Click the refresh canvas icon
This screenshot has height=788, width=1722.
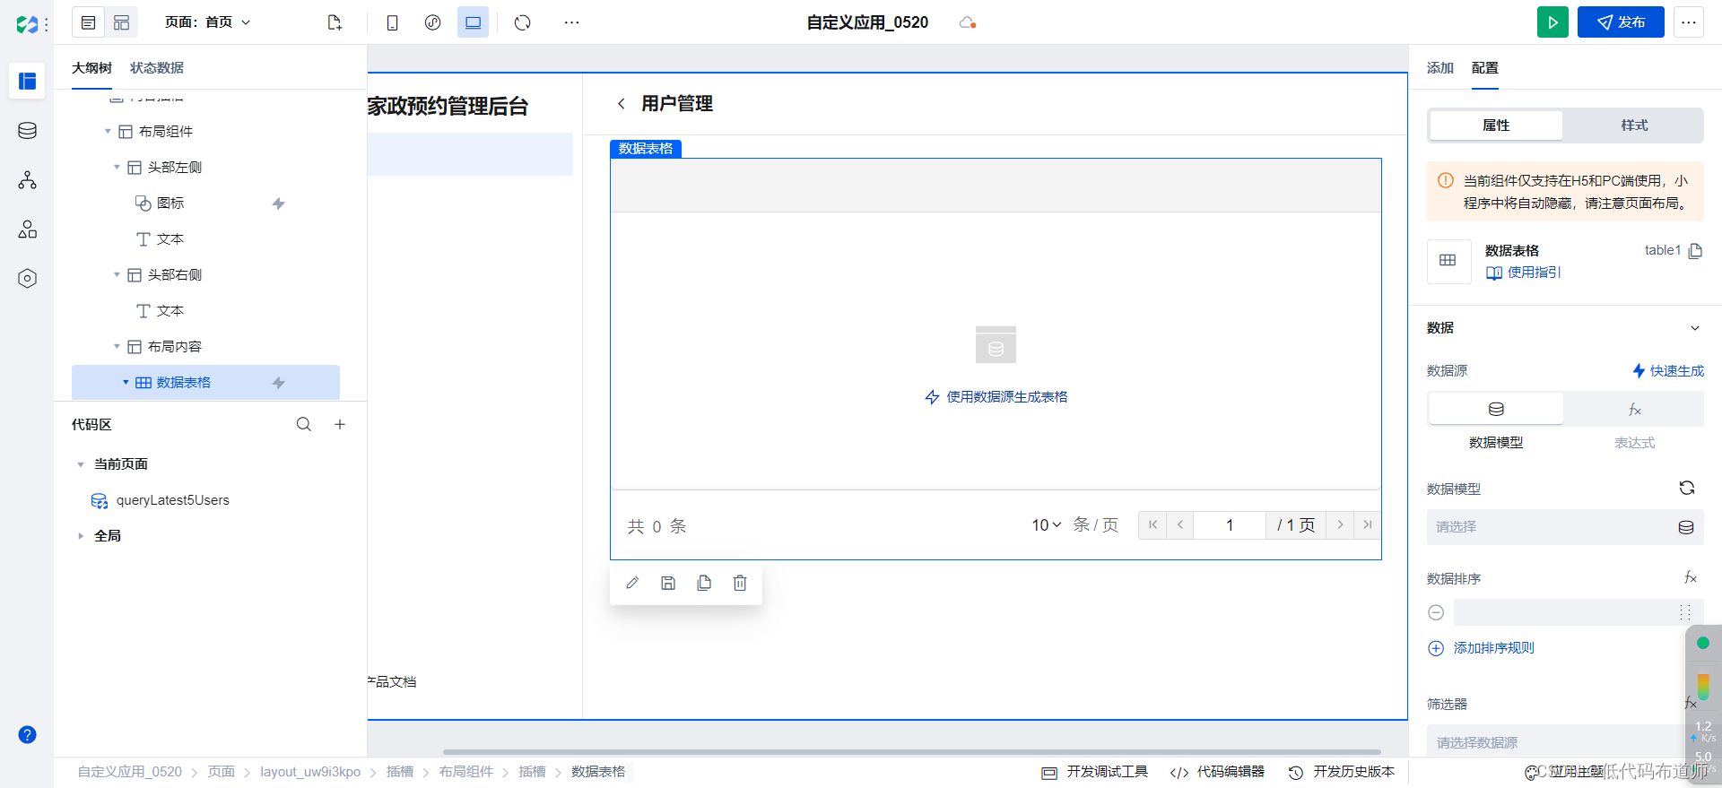click(x=523, y=22)
